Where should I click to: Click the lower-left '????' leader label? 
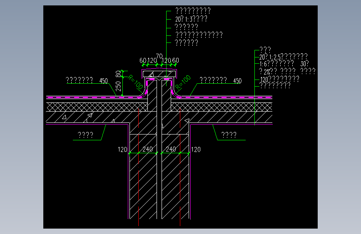tap(85, 135)
